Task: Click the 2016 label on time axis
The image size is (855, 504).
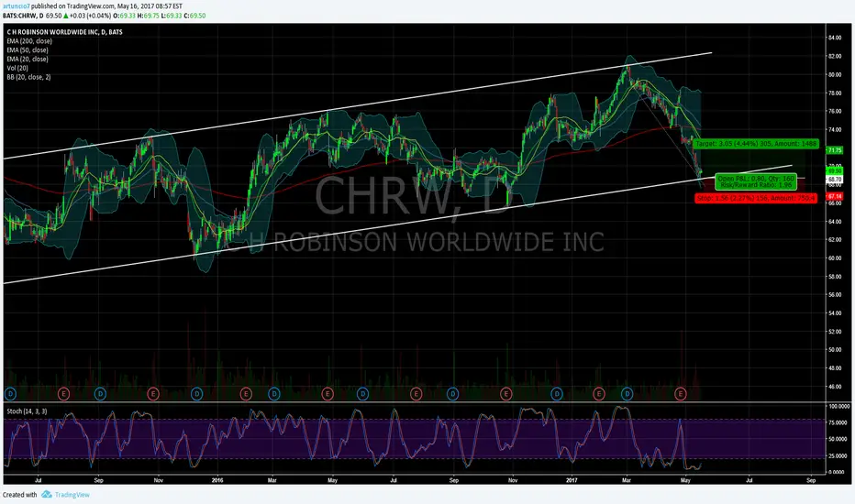Action: 217,480
